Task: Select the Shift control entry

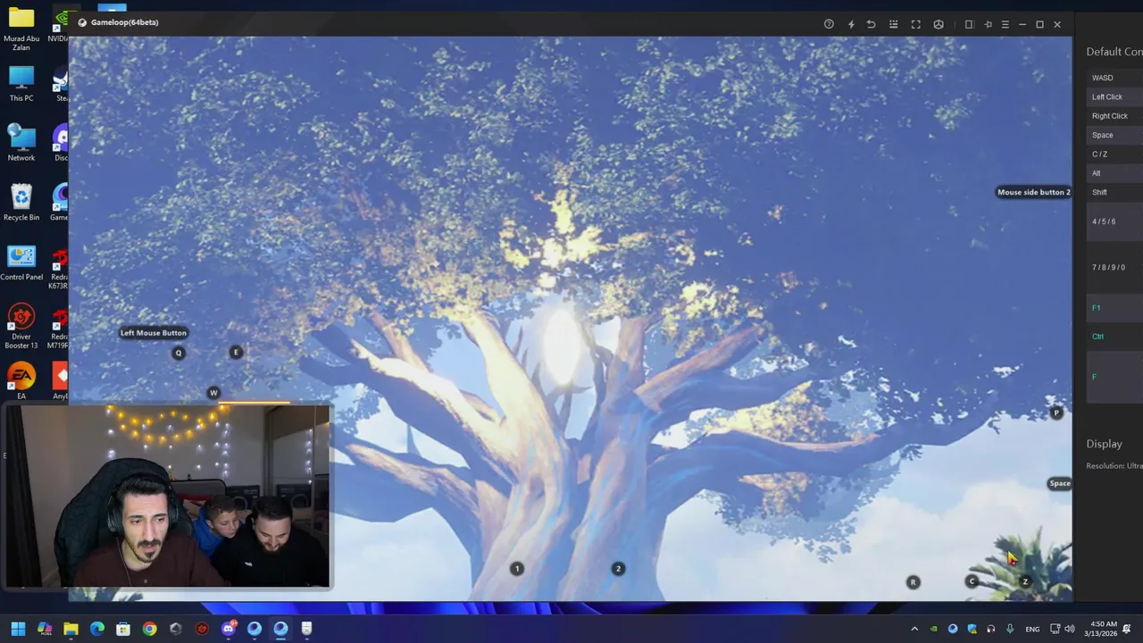Action: (x=1114, y=192)
